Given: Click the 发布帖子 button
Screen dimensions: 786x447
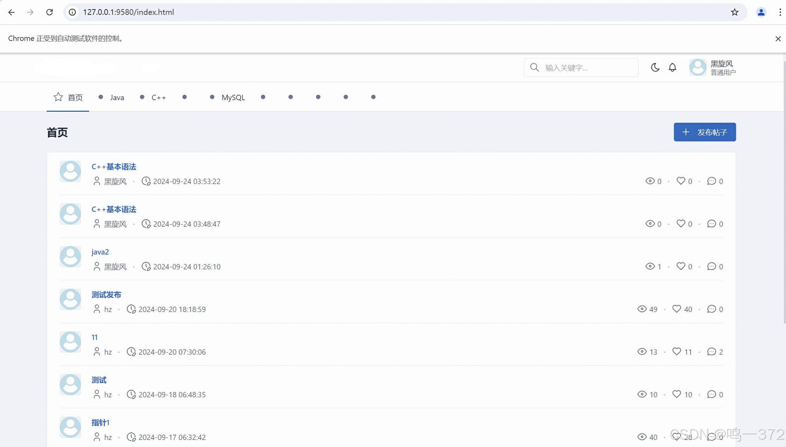Looking at the screenshot, I should click(705, 132).
